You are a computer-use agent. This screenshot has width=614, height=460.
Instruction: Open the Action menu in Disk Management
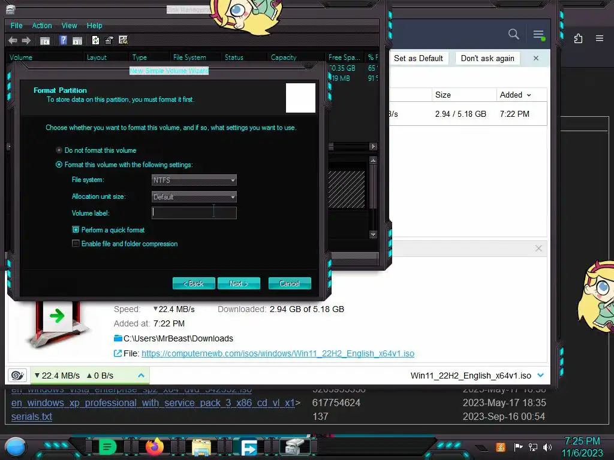pos(42,25)
